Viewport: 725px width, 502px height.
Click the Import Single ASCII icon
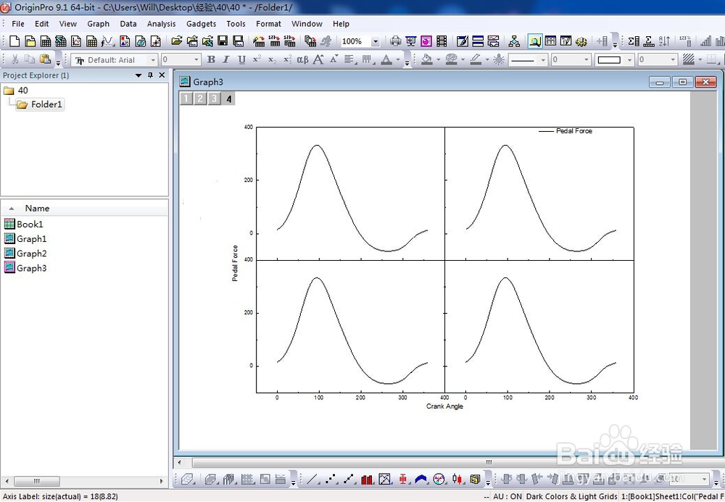(274, 41)
